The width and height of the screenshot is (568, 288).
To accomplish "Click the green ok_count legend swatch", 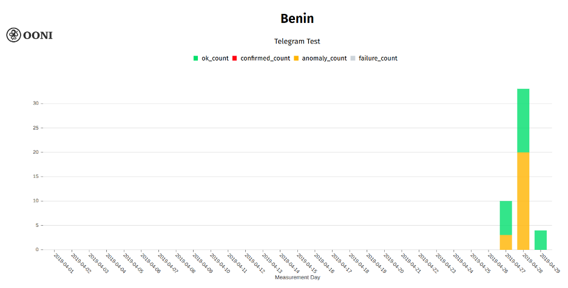I will pos(195,58).
